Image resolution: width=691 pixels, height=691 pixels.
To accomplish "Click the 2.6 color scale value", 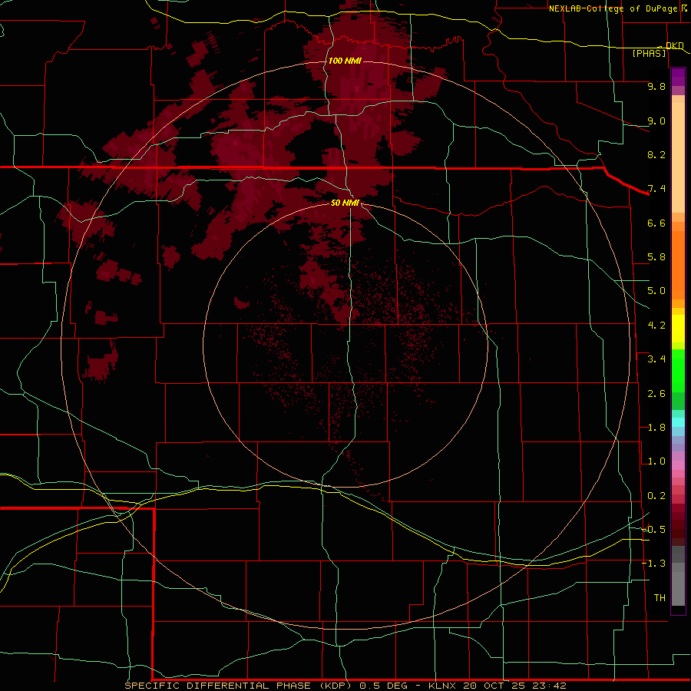I will [x=656, y=394].
